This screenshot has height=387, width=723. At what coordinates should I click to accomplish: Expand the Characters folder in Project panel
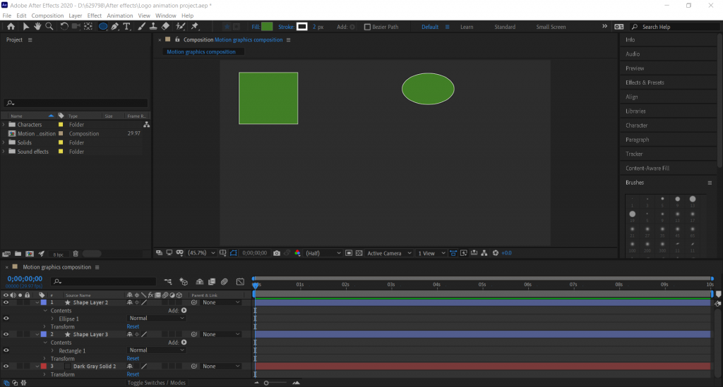[4, 125]
